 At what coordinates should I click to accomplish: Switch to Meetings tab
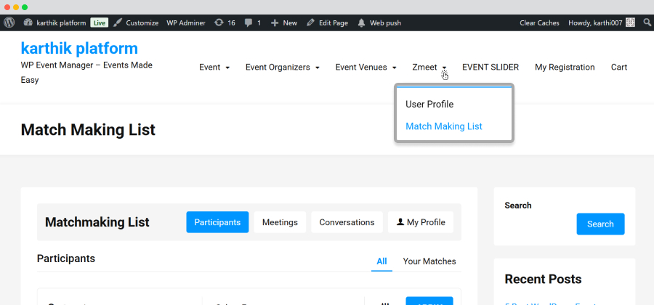[x=280, y=222]
